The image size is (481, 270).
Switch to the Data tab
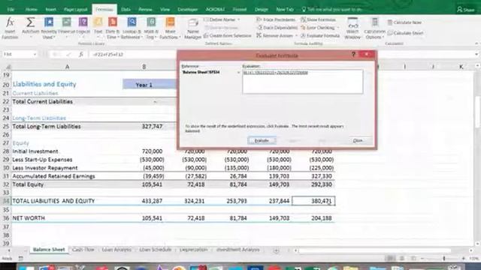126,10
